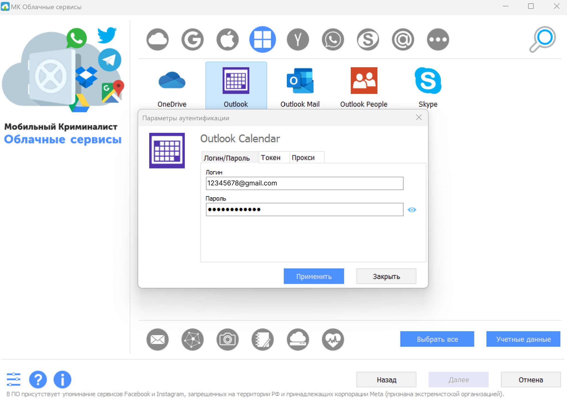Open the Yandex services category

(298, 40)
